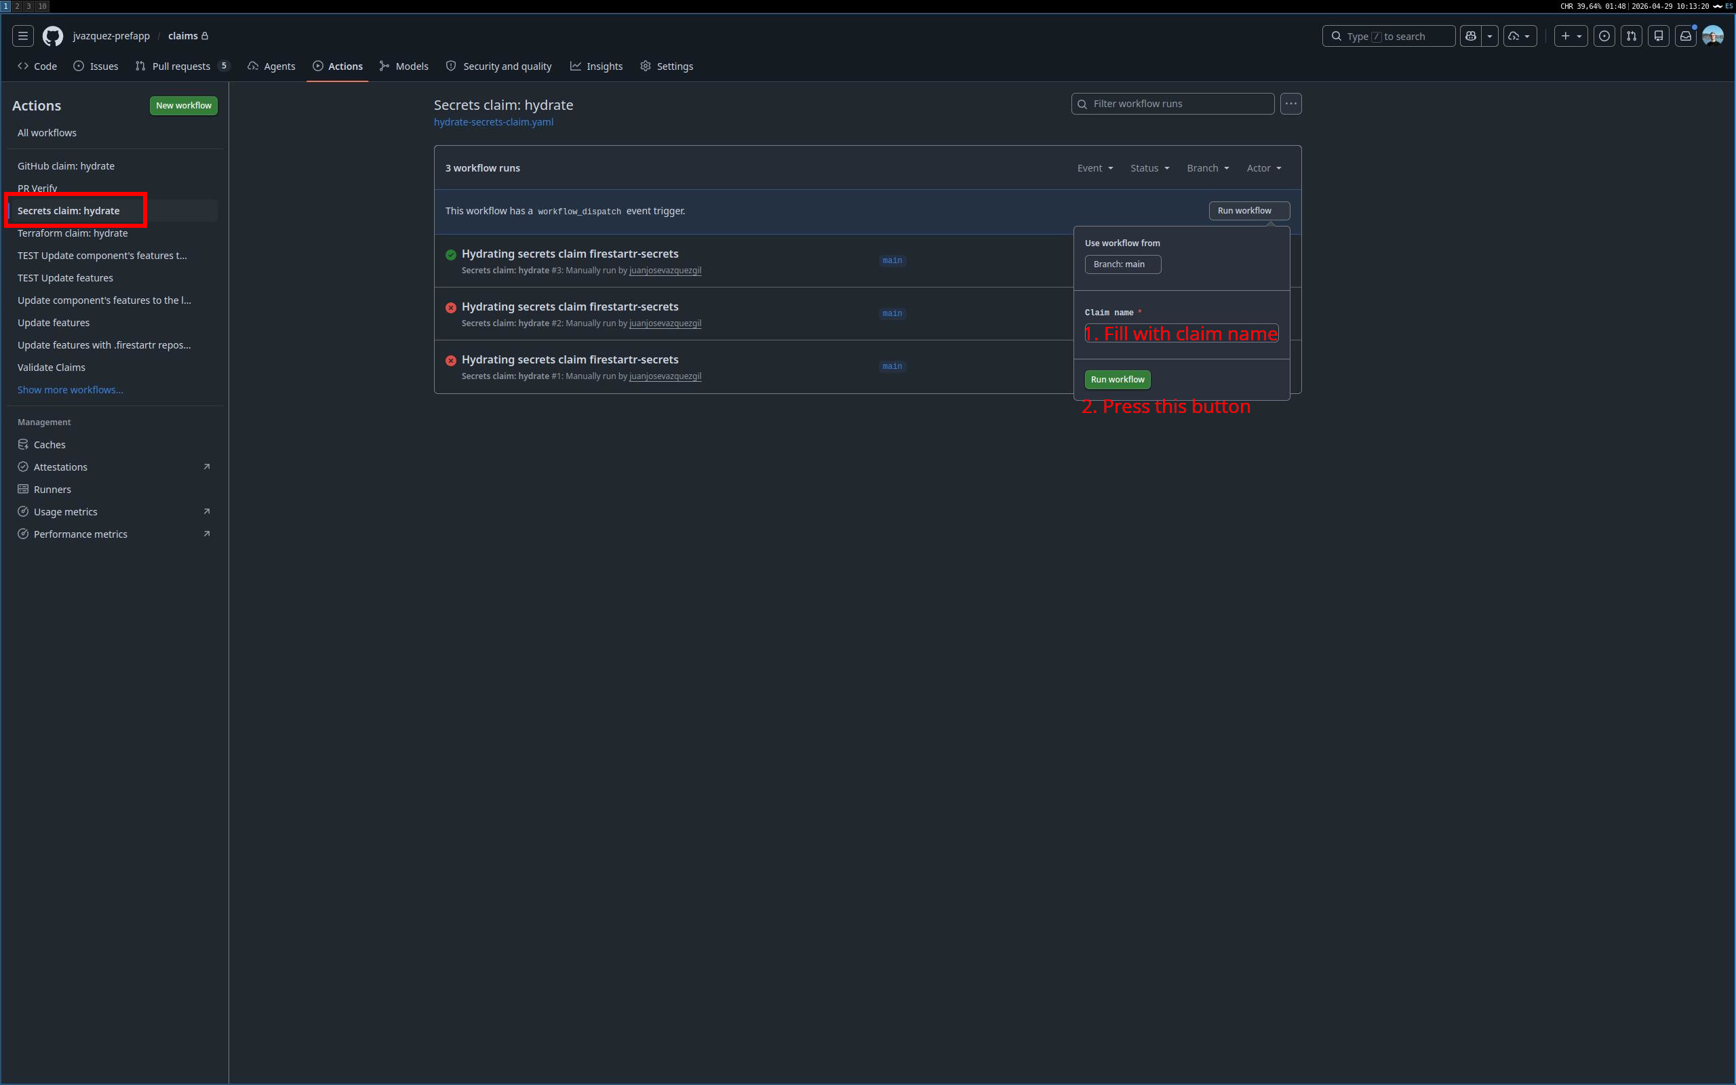The height and width of the screenshot is (1085, 1736).
Task: Open the Branch: main selector
Action: [x=1123, y=264]
